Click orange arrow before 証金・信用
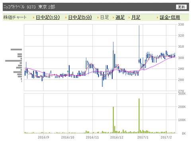The height and width of the screenshot is (145, 191). click(158, 18)
